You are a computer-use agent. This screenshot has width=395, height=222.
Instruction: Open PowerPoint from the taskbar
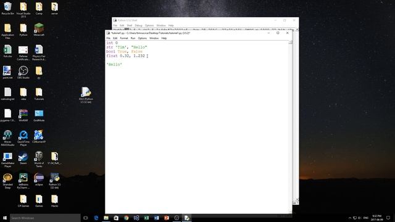click(x=167, y=218)
